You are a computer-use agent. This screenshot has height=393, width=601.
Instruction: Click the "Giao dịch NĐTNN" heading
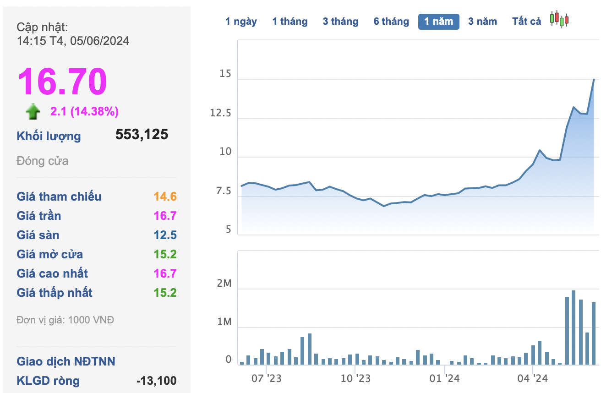tap(66, 361)
